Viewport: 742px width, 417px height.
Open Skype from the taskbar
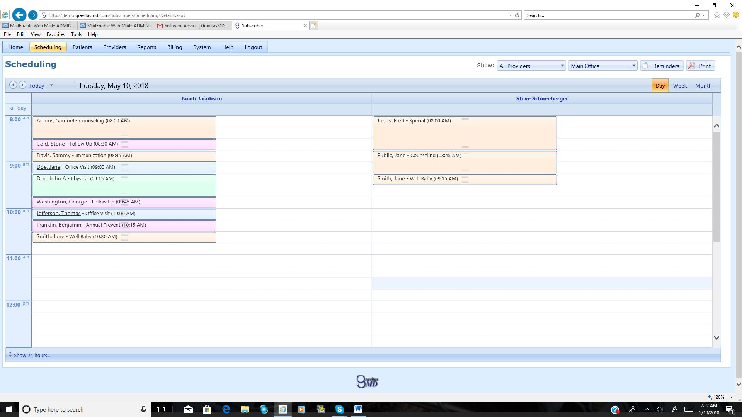(339, 409)
